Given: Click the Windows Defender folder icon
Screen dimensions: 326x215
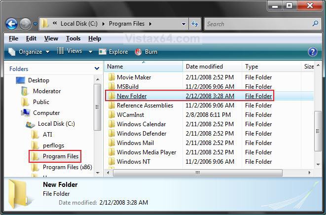Looking at the screenshot, I should pos(111,134).
